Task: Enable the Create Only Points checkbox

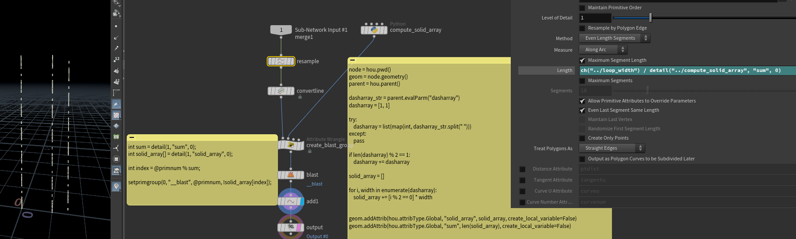Action: point(582,138)
